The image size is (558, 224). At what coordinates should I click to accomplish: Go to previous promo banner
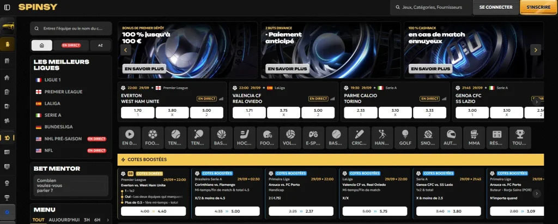pos(126,50)
